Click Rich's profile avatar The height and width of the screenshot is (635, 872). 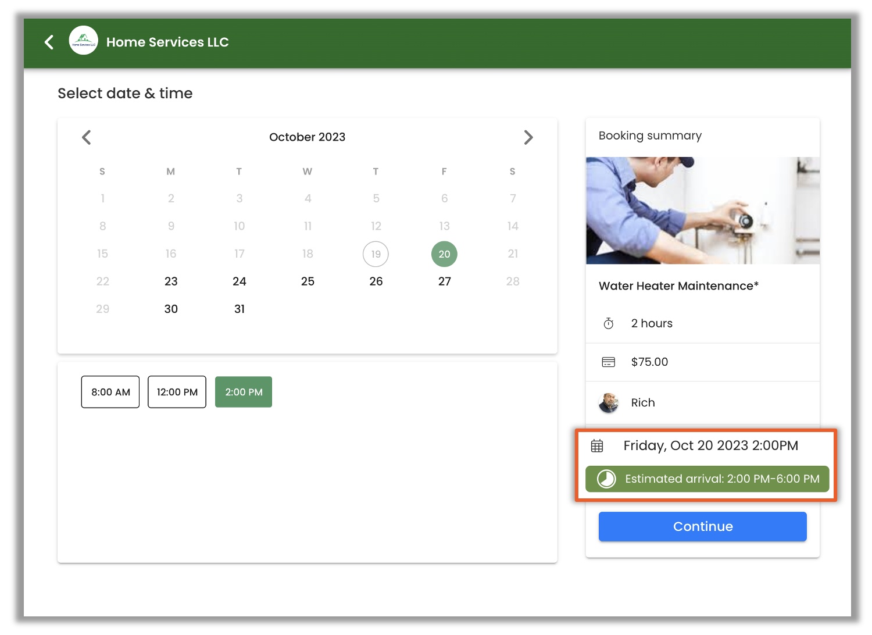click(608, 402)
